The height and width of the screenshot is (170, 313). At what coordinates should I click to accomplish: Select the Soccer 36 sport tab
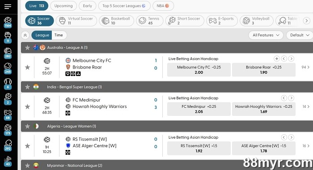click(x=39, y=21)
